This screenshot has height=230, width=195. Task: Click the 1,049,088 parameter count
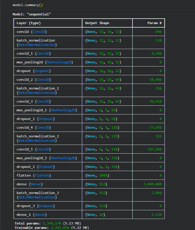pos(153,184)
